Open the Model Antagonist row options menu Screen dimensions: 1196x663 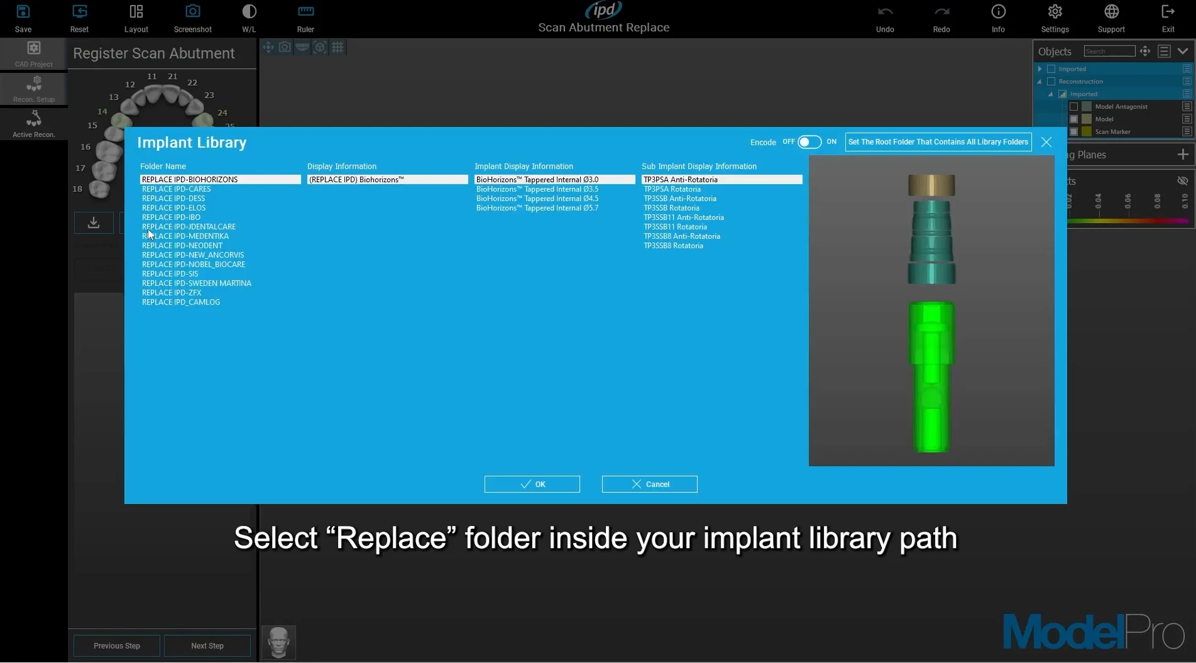coord(1187,107)
